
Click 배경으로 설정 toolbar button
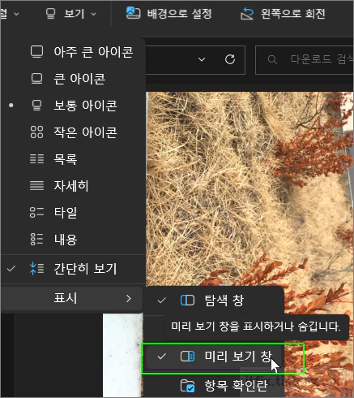[x=168, y=14]
